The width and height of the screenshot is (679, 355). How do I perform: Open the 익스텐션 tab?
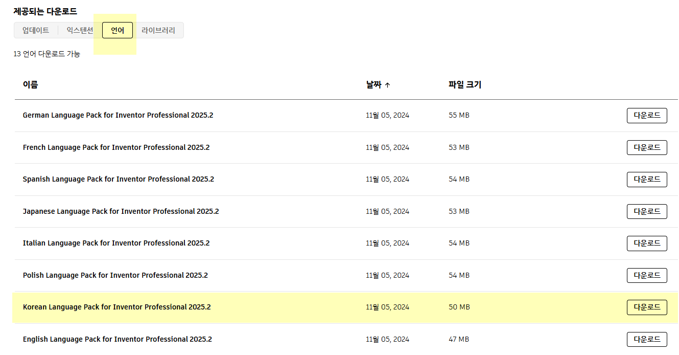(80, 30)
